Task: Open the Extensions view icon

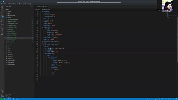Action: (2, 25)
